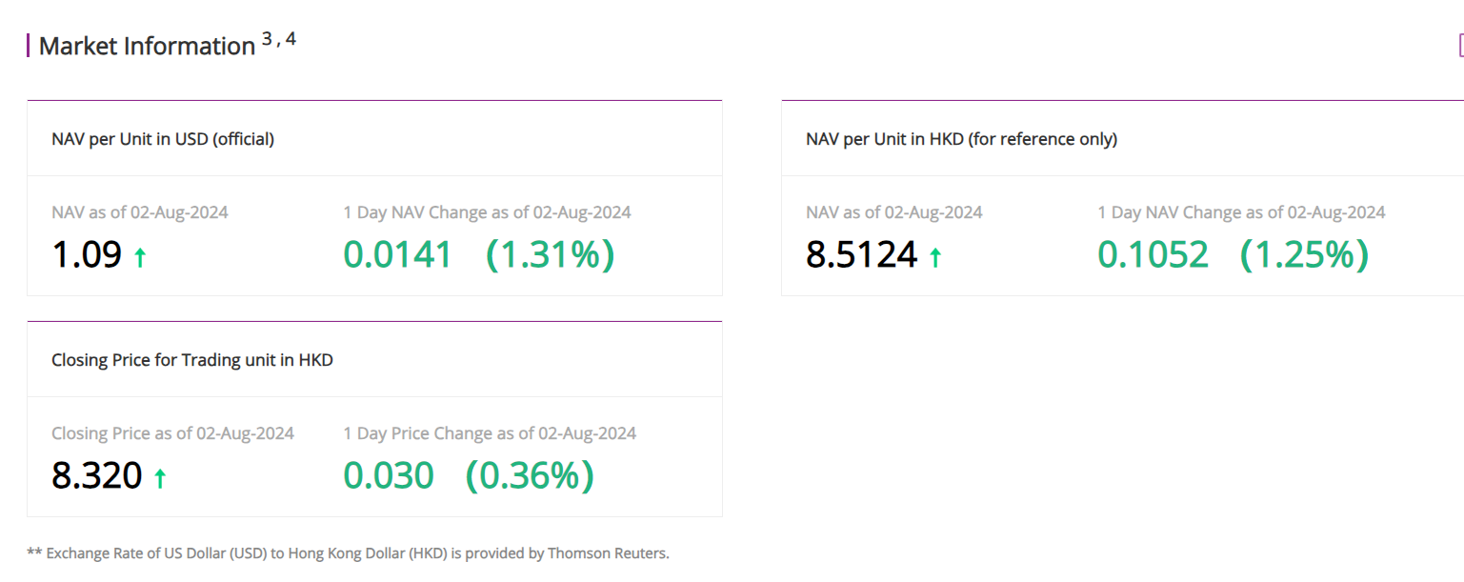Open footnote 3 beside Market Information

coord(267,39)
